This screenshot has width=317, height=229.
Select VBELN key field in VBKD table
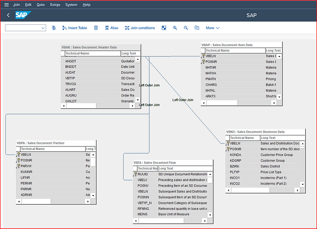(x=235, y=143)
